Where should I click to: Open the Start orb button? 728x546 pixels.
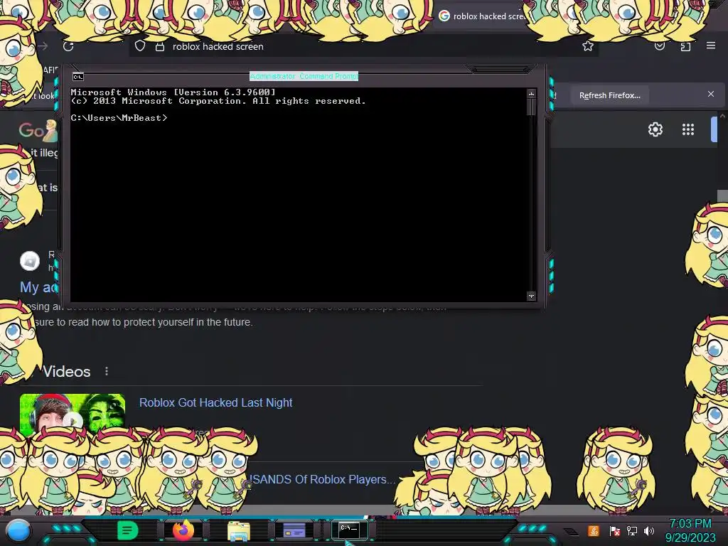point(18,530)
